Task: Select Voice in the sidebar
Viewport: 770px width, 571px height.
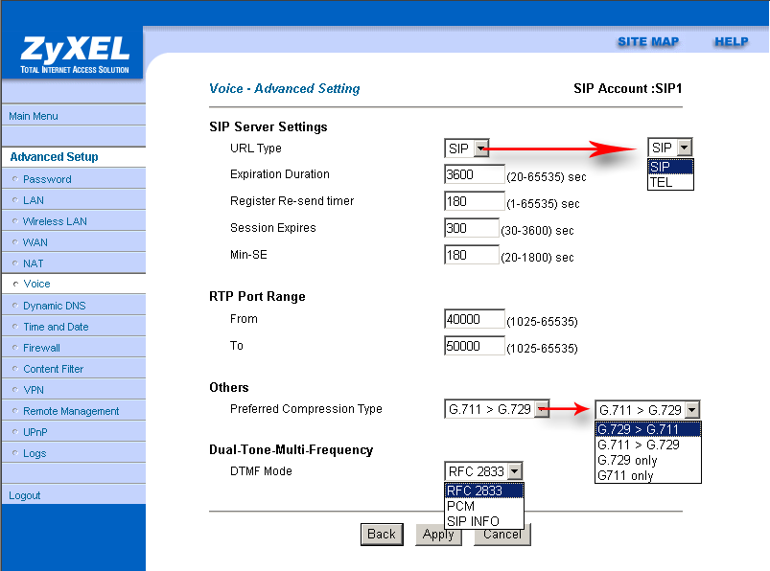Action: (36, 284)
